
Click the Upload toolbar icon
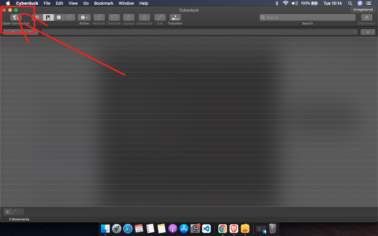click(x=129, y=17)
